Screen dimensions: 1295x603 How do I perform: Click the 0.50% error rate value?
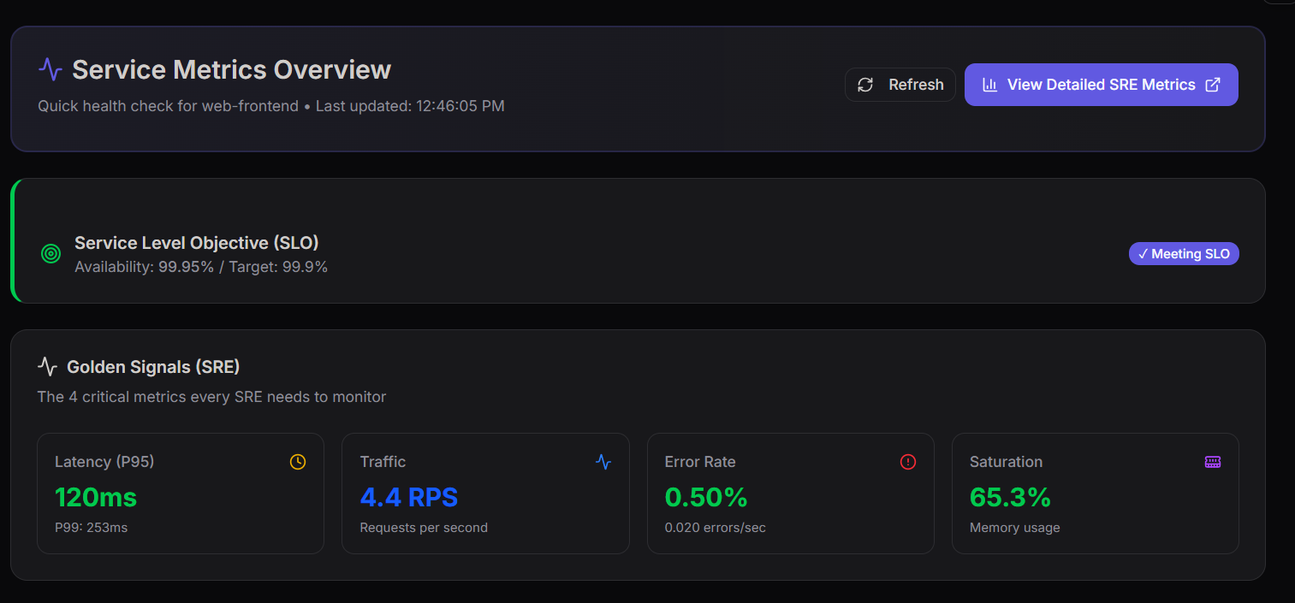point(706,497)
